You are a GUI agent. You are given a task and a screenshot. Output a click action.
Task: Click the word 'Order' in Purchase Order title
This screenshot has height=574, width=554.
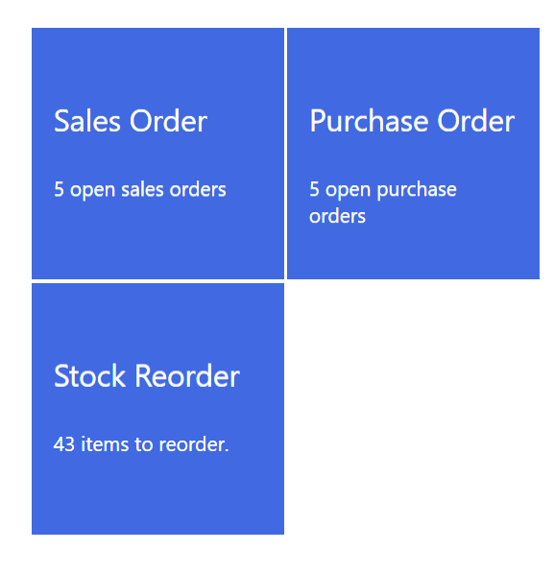point(476,121)
